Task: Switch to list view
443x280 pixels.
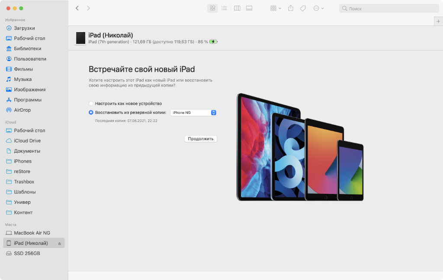Action: [225, 8]
